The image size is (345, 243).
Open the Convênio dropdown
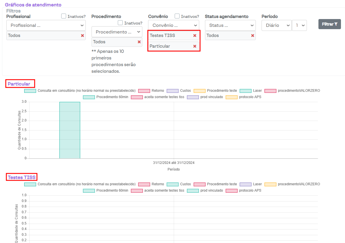click(x=174, y=25)
